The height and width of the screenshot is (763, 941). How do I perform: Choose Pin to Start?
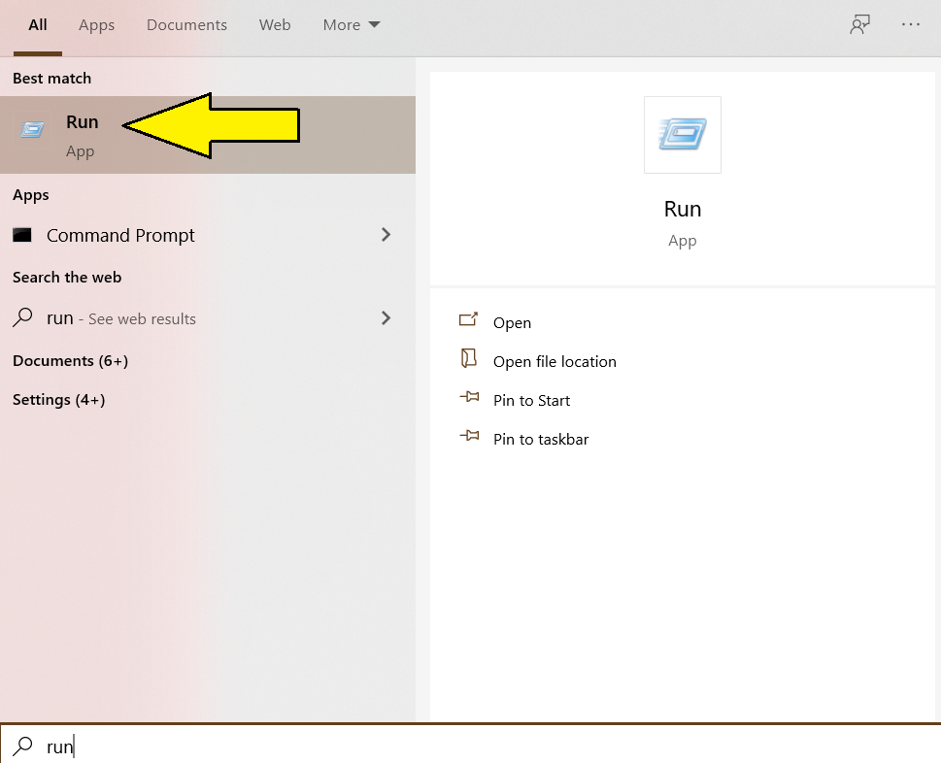531,401
